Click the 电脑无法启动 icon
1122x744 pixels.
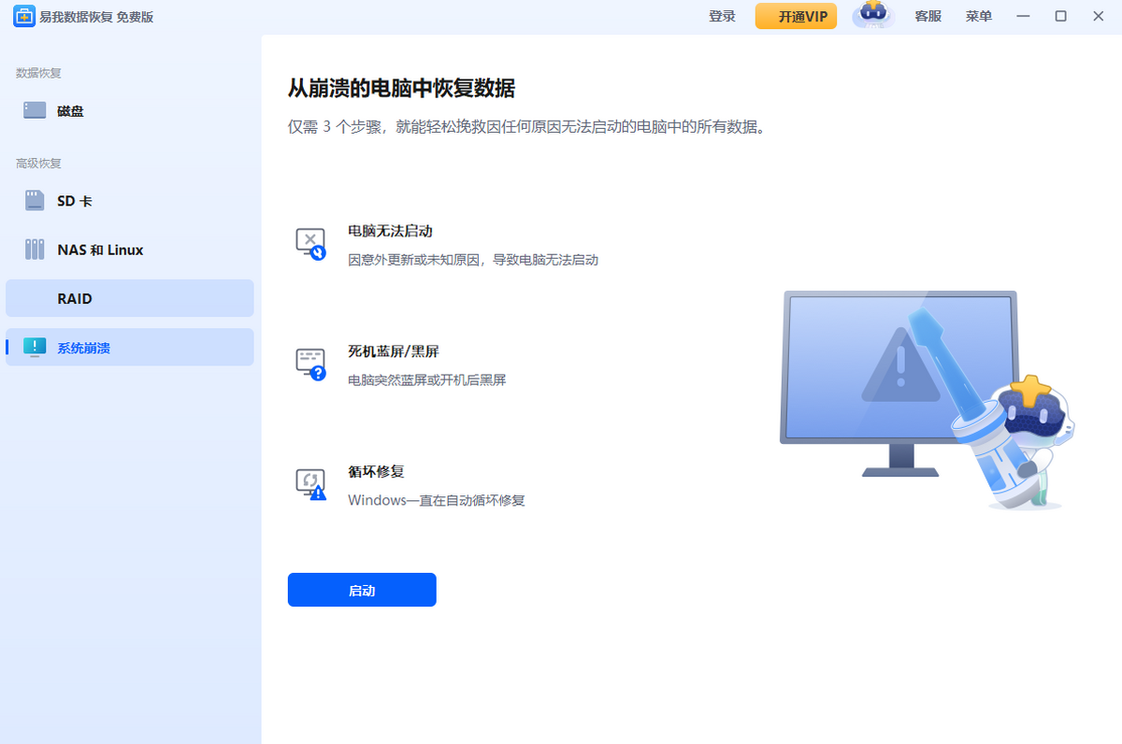tap(310, 244)
